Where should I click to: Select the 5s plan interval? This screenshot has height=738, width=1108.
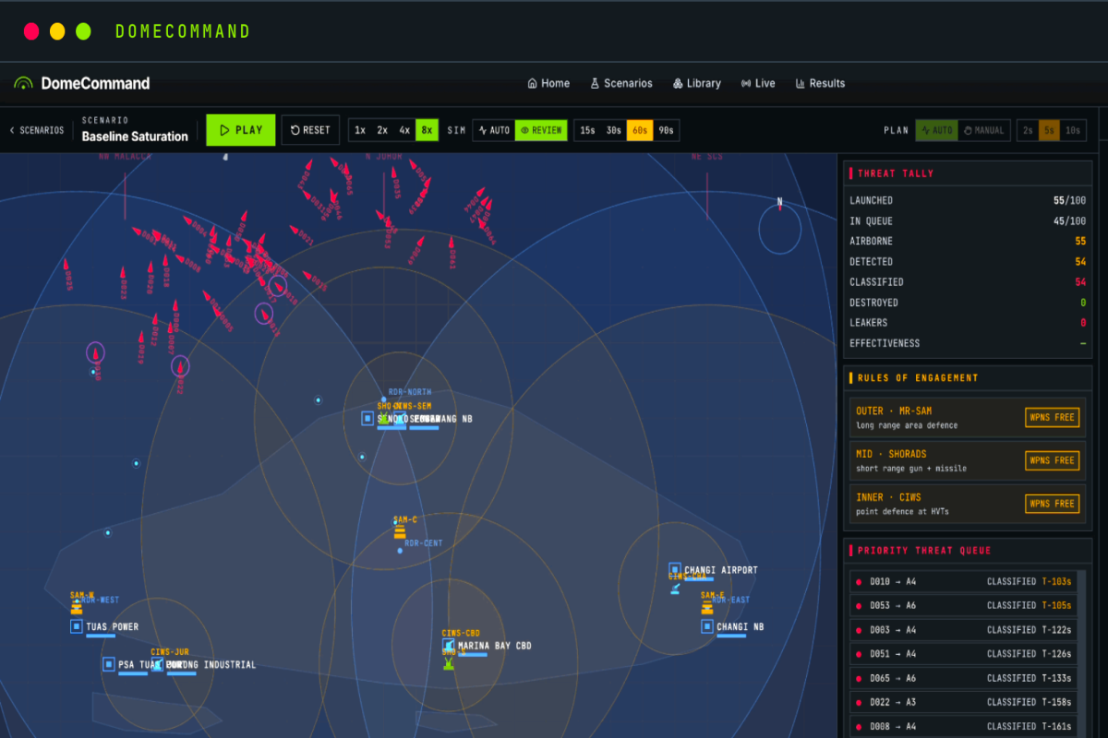coord(1049,130)
